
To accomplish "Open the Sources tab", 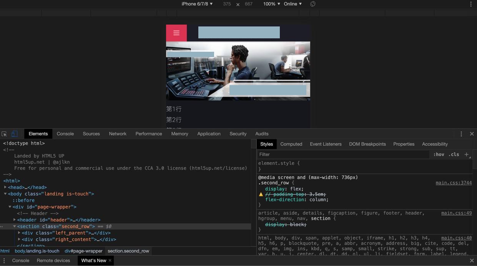I will pyautogui.click(x=91, y=134).
